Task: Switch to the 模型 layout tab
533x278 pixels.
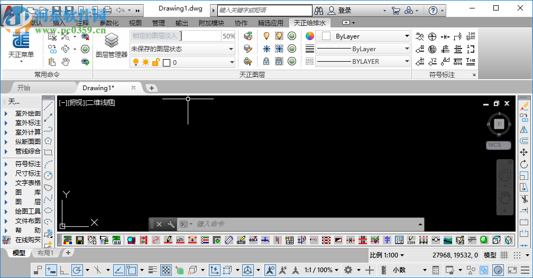Action: pyautogui.click(x=19, y=253)
